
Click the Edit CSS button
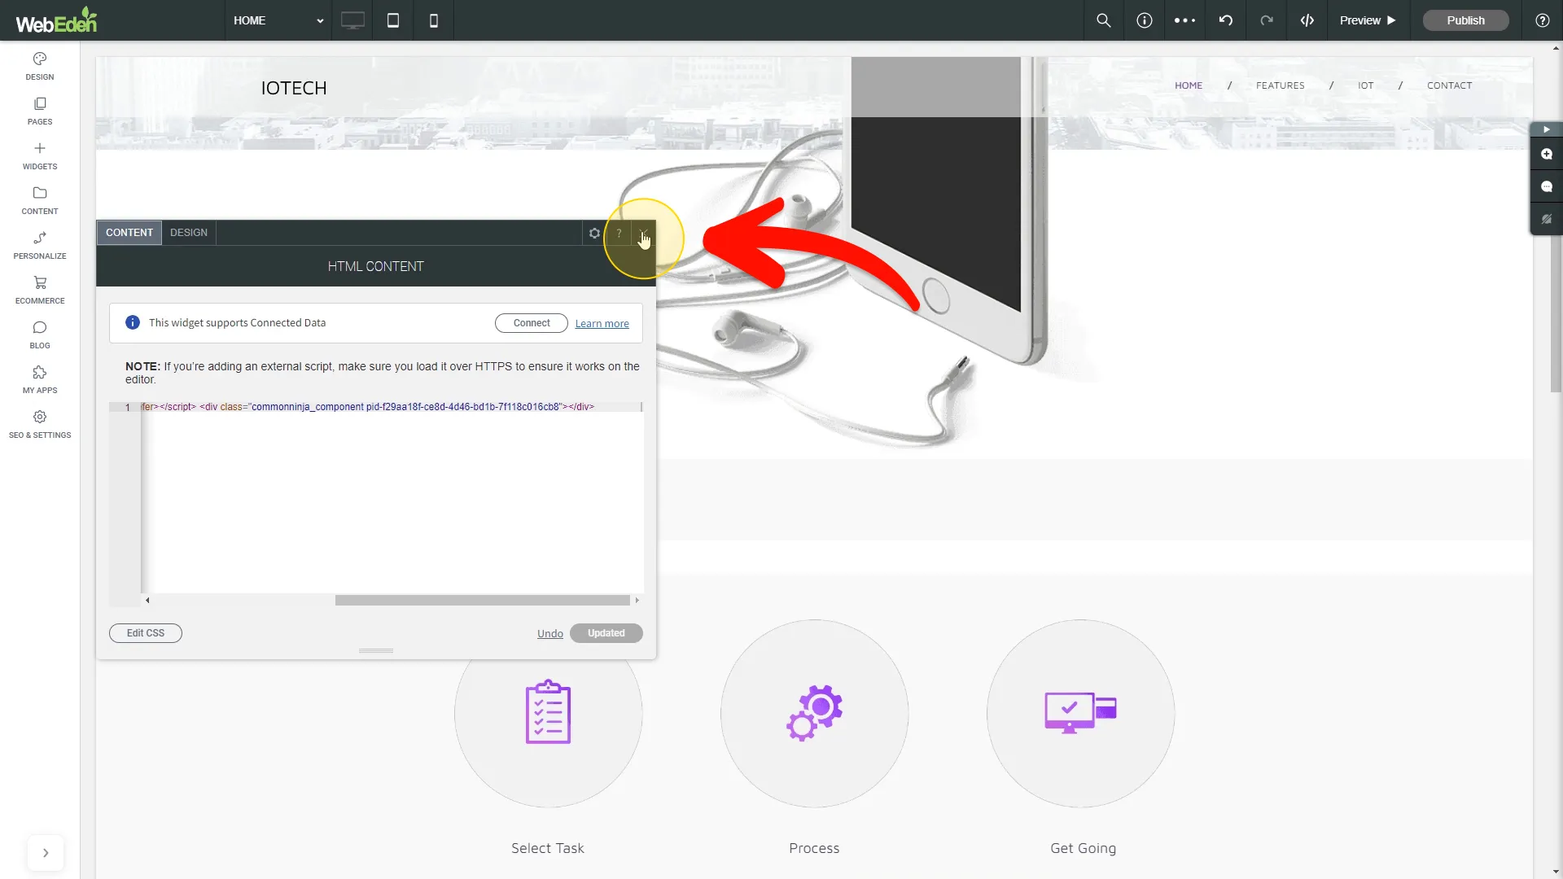[x=146, y=633]
